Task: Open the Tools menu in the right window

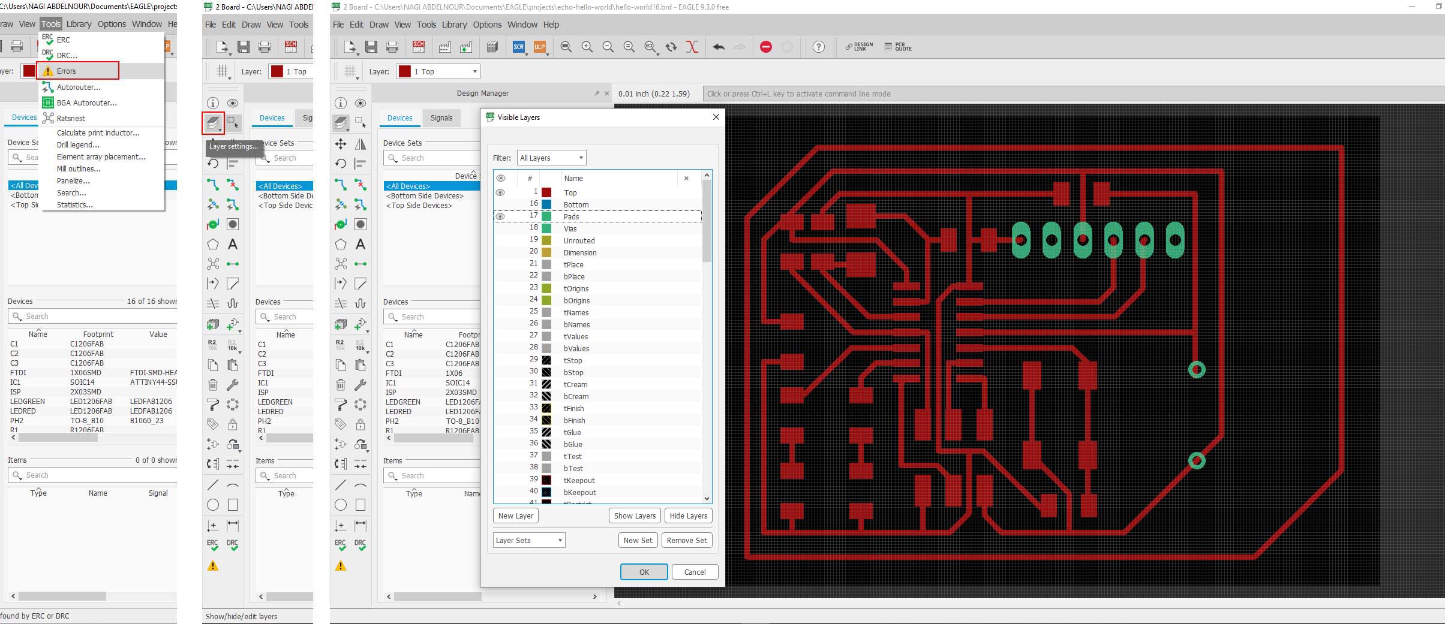Action: (x=426, y=25)
